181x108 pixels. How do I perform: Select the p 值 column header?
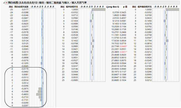(125, 7)
